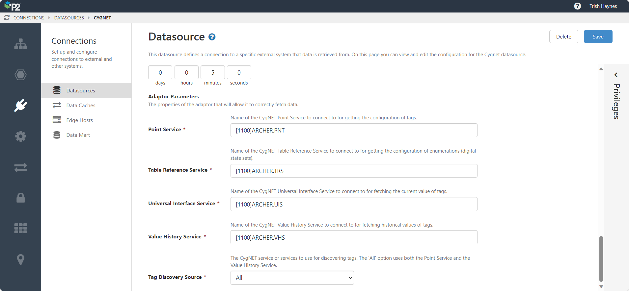This screenshot has height=291, width=629.
Task: Open help icon next to Datasource heading
Action: [212, 37]
